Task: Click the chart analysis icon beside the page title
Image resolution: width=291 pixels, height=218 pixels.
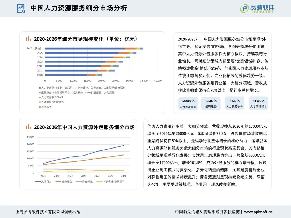Action: [x=21, y=8]
